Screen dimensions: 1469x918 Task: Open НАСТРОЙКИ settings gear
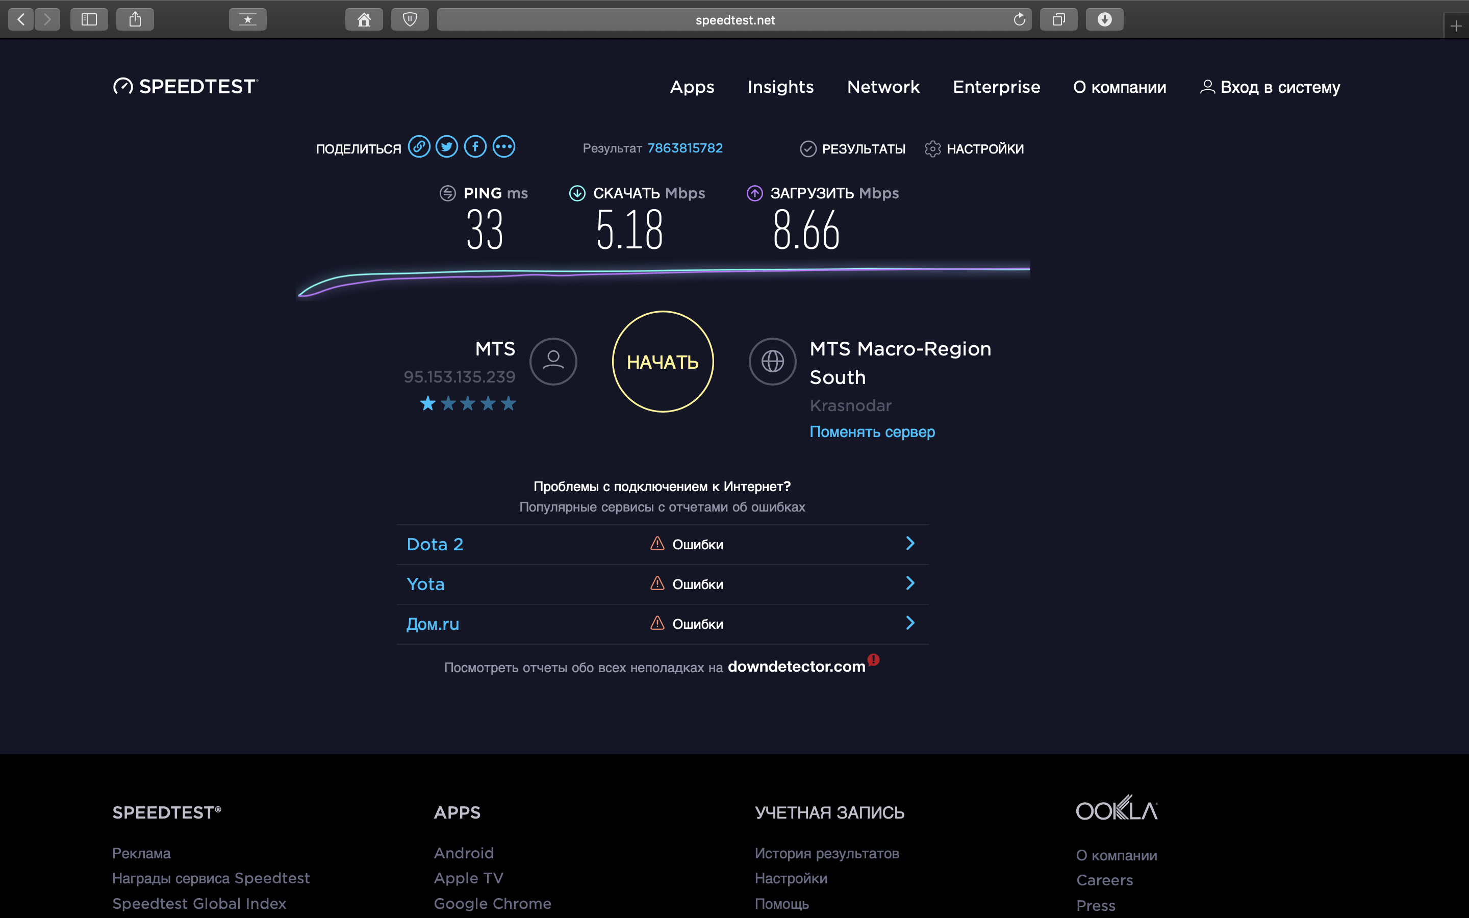point(974,149)
